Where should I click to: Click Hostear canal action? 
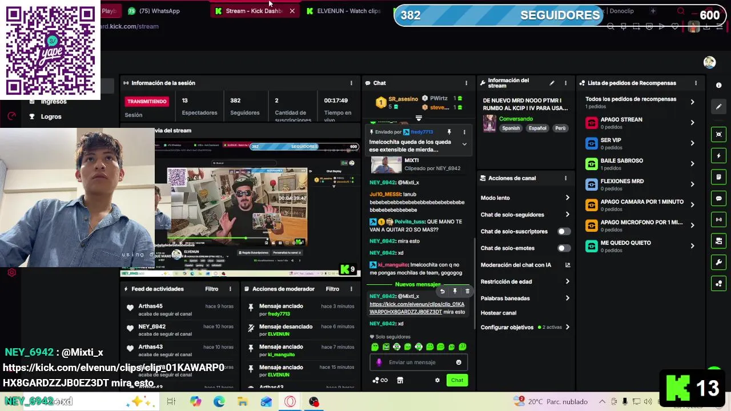point(499,313)
